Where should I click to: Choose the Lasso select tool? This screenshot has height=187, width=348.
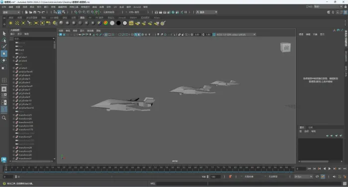4,40
